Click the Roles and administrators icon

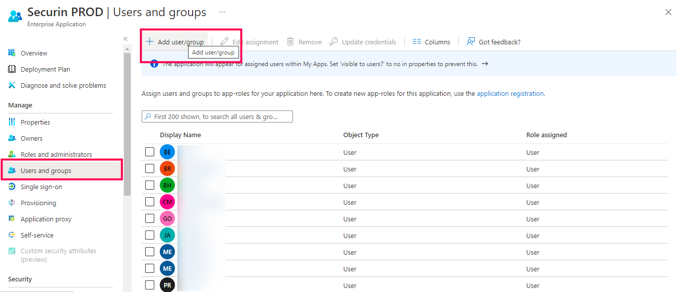click(12, 154)
